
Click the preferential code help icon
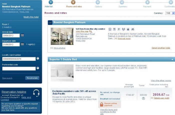(38, 68)
